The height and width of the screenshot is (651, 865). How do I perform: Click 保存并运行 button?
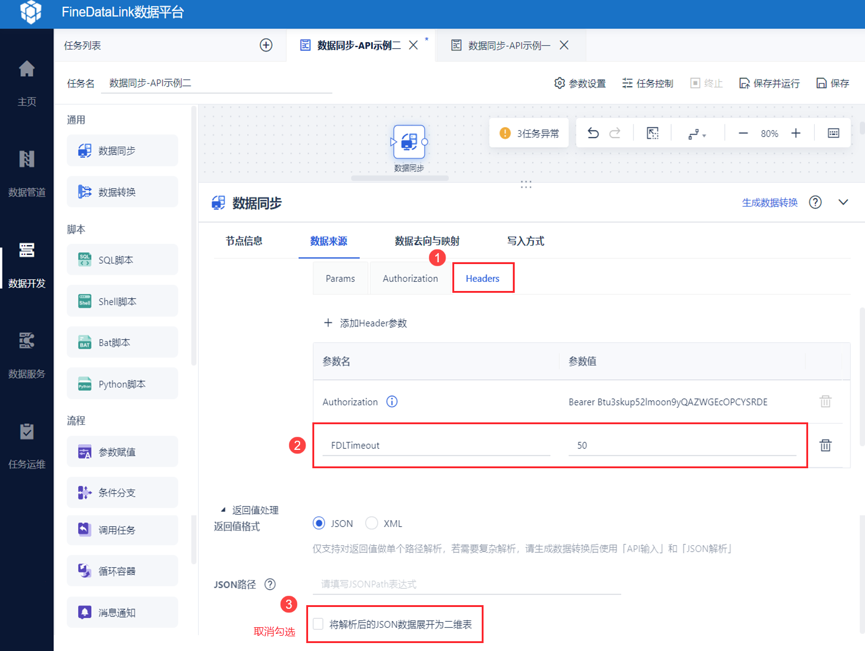pos(769,83)
